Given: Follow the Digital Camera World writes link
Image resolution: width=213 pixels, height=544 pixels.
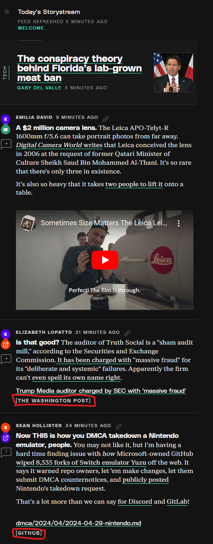Looking at the screenshot, I should pyautogui.click(x=59, y=145).
